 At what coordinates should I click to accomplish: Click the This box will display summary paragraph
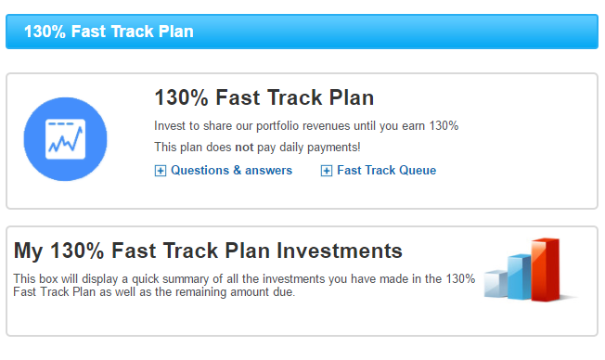pos(244,285)
